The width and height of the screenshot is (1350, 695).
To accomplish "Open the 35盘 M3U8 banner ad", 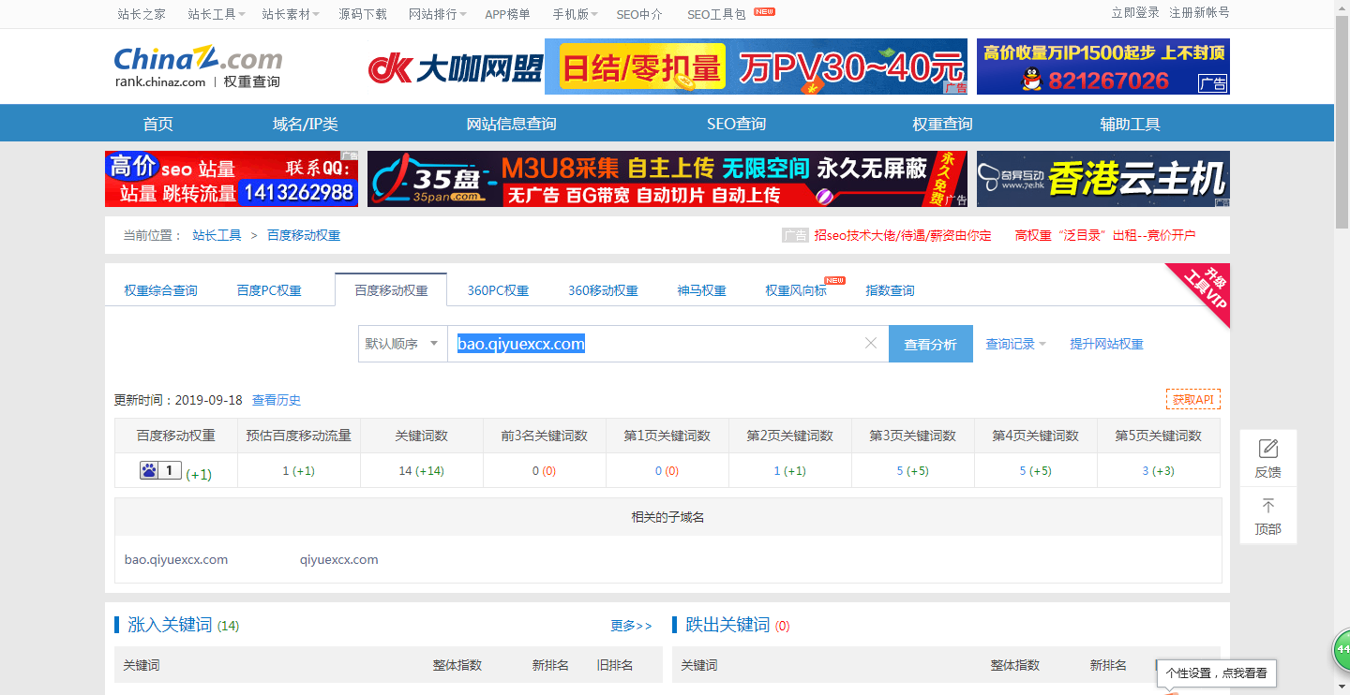I will (x=667, y=179).
